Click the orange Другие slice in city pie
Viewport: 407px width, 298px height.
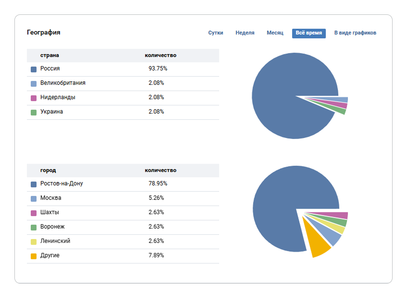[317, 244]
